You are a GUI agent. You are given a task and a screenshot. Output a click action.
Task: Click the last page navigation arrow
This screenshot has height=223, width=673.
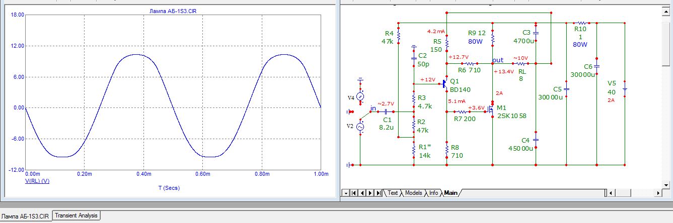378,193
